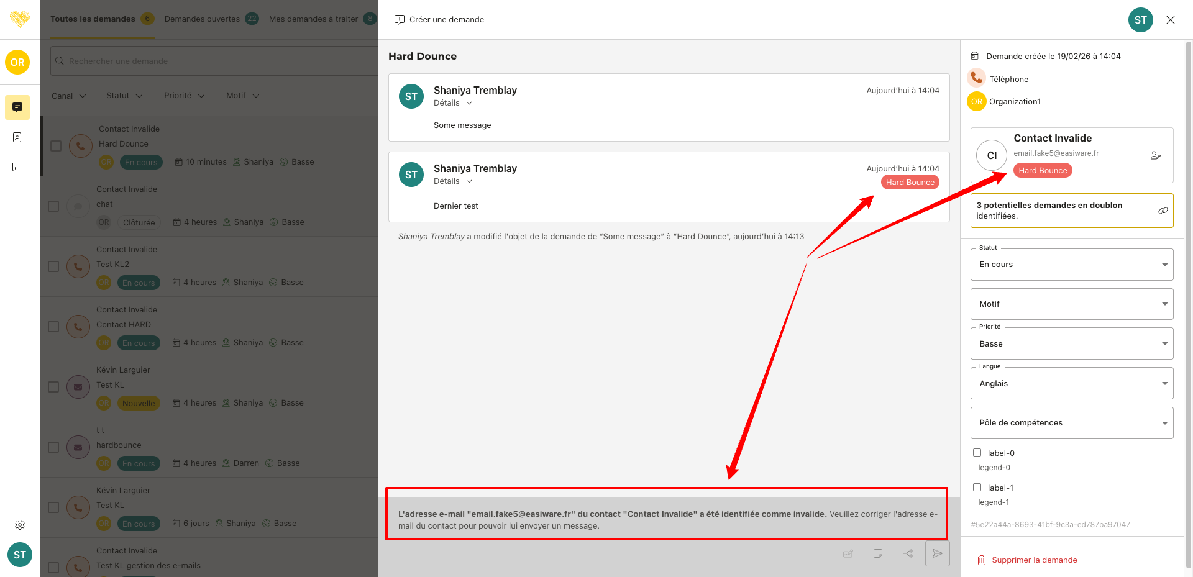Open the requests inbox sidebar icon
Image resolution: width=1193 pixels, height=577 pixels.
tap(17, 107)
